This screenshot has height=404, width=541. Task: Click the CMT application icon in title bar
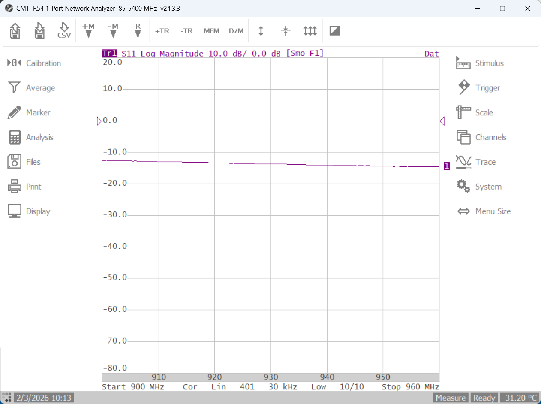click(9, 9)
